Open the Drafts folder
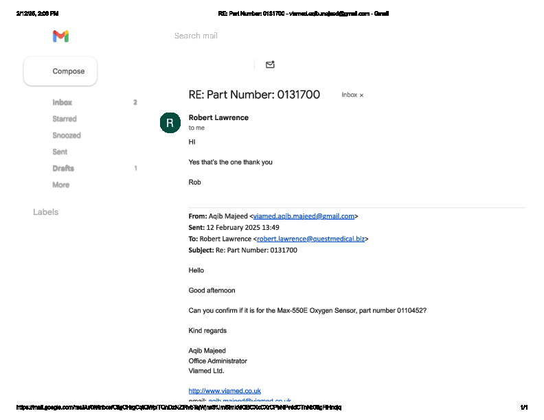Screen dimensions: 544x420 (63, 168)
